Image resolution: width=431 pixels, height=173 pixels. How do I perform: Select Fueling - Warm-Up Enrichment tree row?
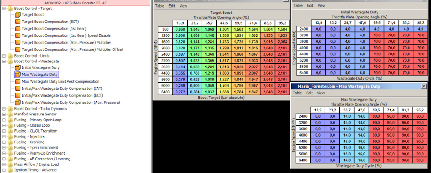(x=40, y=153)
